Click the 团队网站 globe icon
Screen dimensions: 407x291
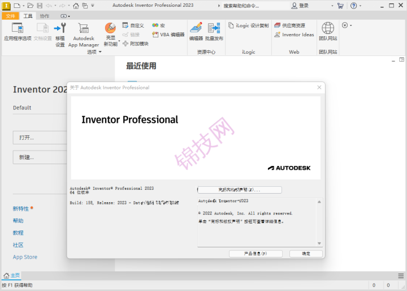click(x=328, y=28)
